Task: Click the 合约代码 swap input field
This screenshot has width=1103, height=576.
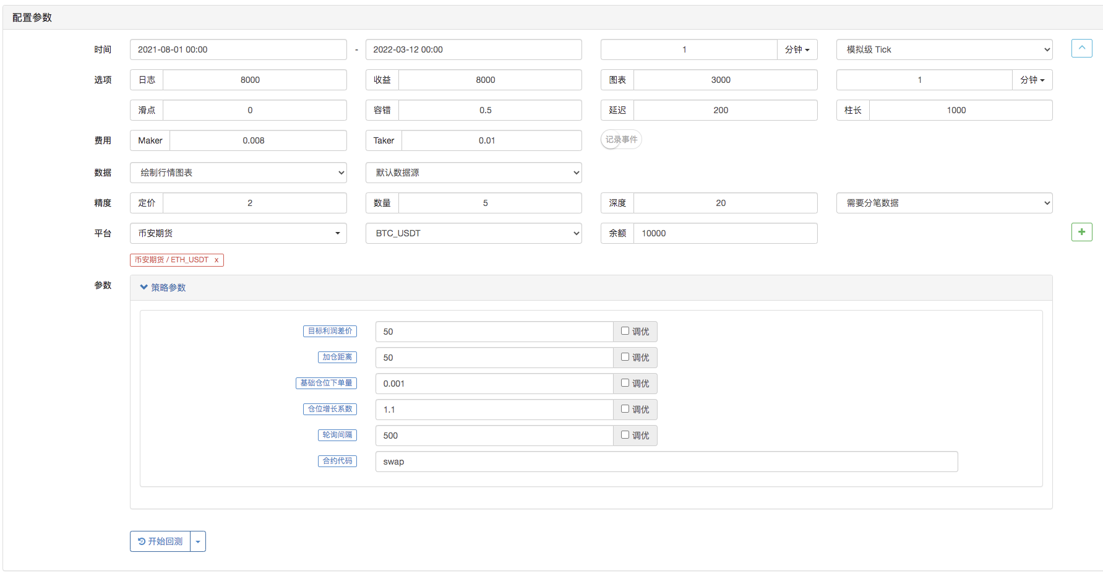Action: pos(666,462)
